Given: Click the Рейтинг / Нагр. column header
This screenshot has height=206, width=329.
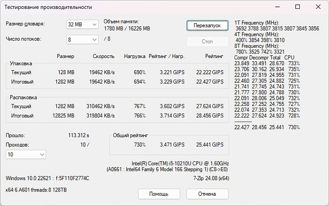Looking at the screenshot, I should click(166, 56).
